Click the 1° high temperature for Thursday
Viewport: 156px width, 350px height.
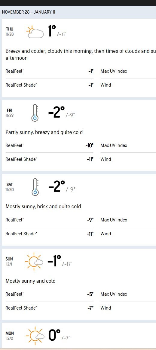point(52,31)
